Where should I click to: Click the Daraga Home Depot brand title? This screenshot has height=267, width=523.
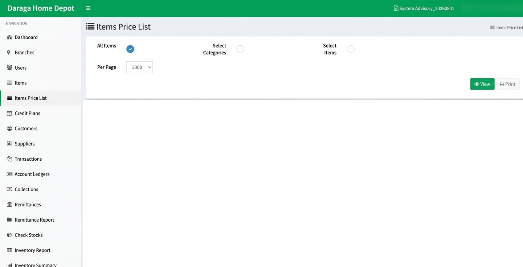tap(41, 8)
